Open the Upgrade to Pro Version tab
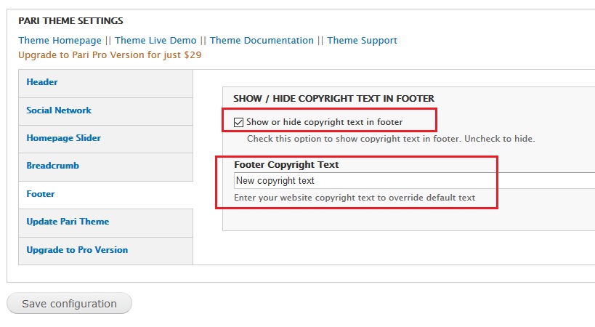 coord(77,250)
